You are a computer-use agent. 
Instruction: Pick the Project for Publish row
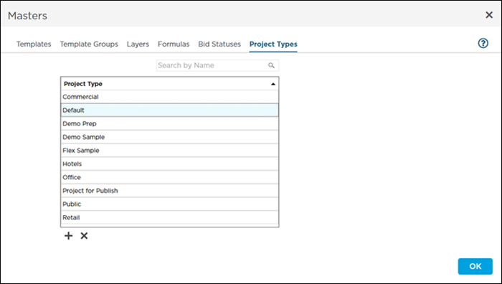point(170,191)
